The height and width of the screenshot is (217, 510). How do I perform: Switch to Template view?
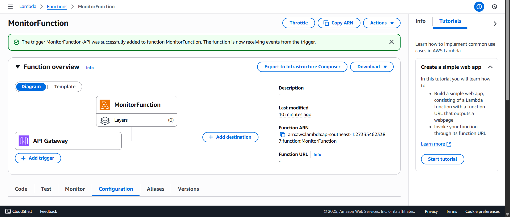(65, 87)
